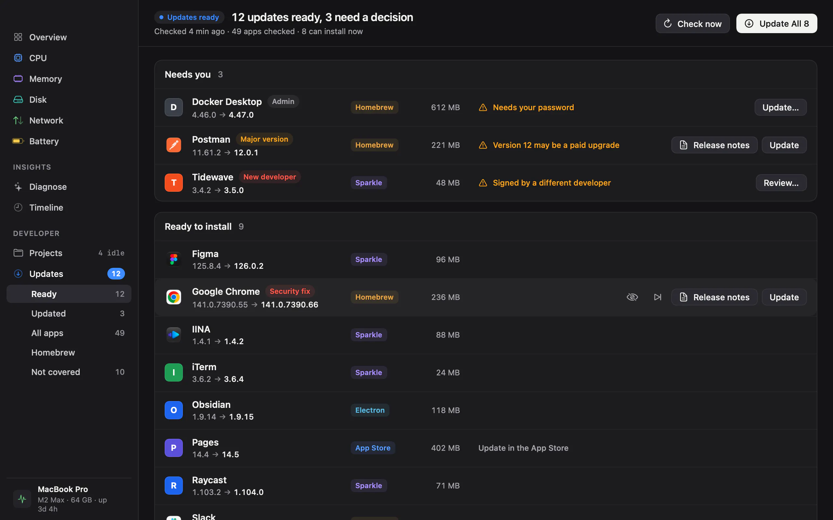Screen dimensions: 833x520
Task: Click the New developer tag on Tidewave
Action: click(x=269, y=177)
